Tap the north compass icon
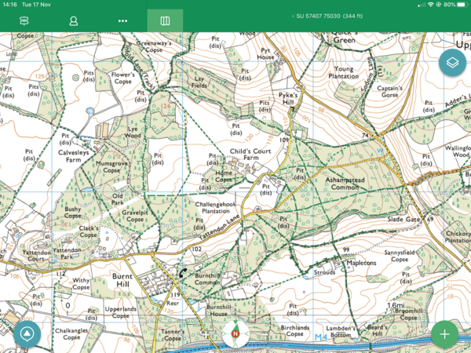Viewport: 471px width, 353px height. click(x=235, y=333)
